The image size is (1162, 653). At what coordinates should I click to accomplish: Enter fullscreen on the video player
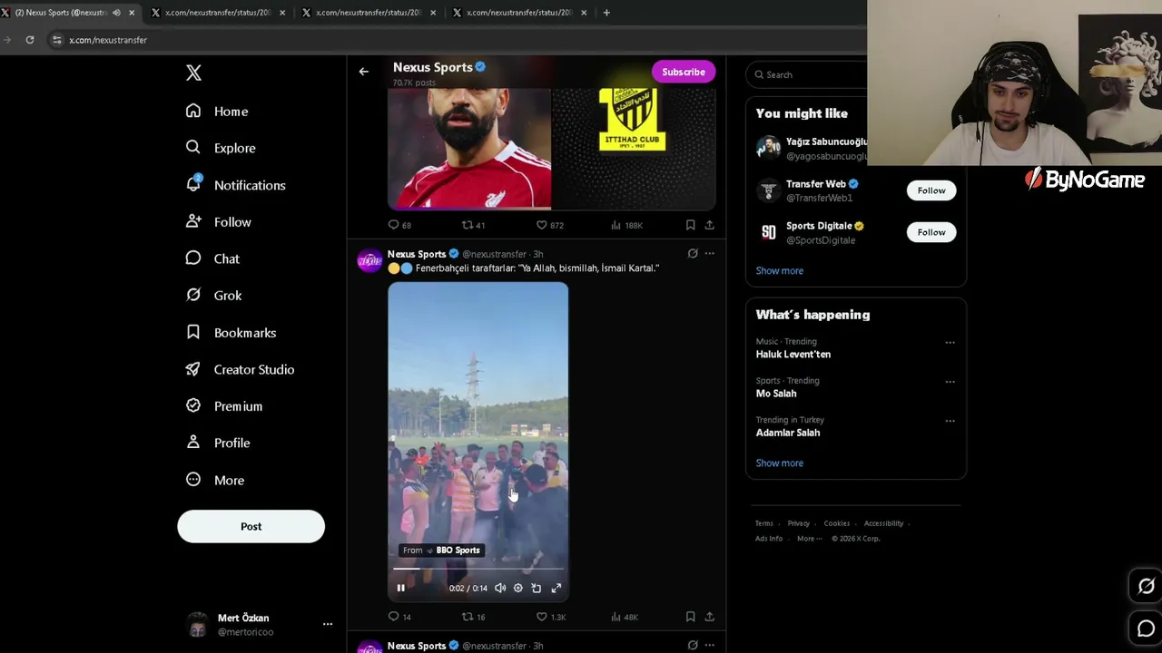(556, 588)
